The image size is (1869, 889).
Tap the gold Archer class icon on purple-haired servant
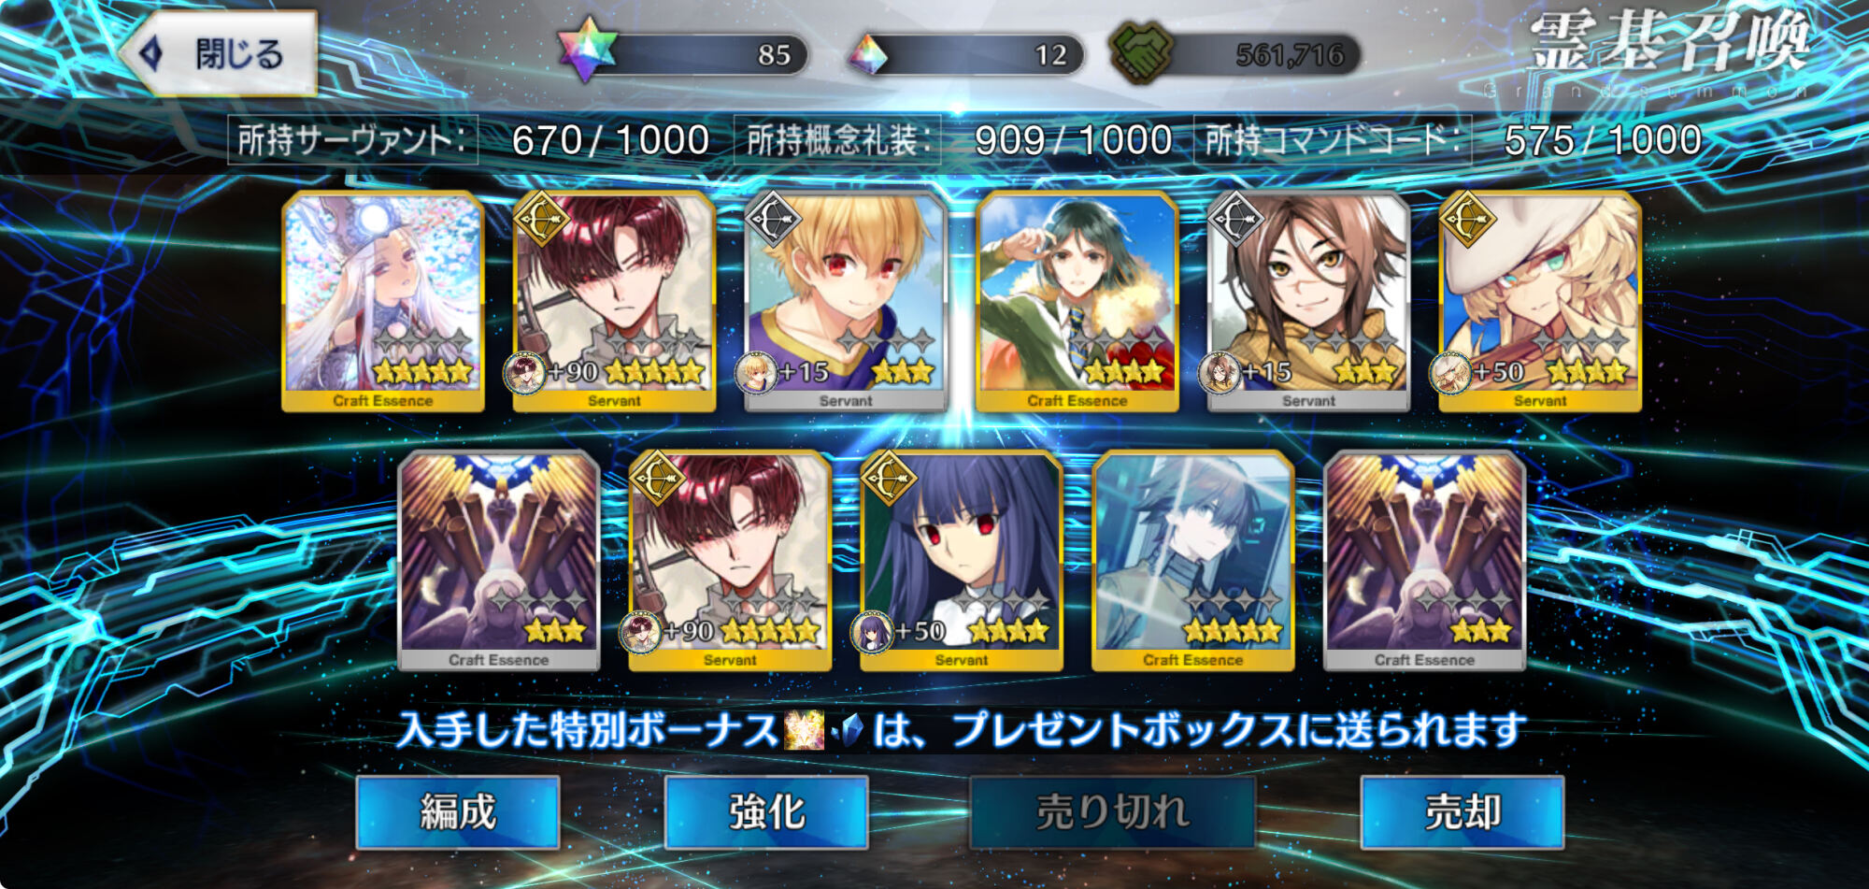click(888, 478)
